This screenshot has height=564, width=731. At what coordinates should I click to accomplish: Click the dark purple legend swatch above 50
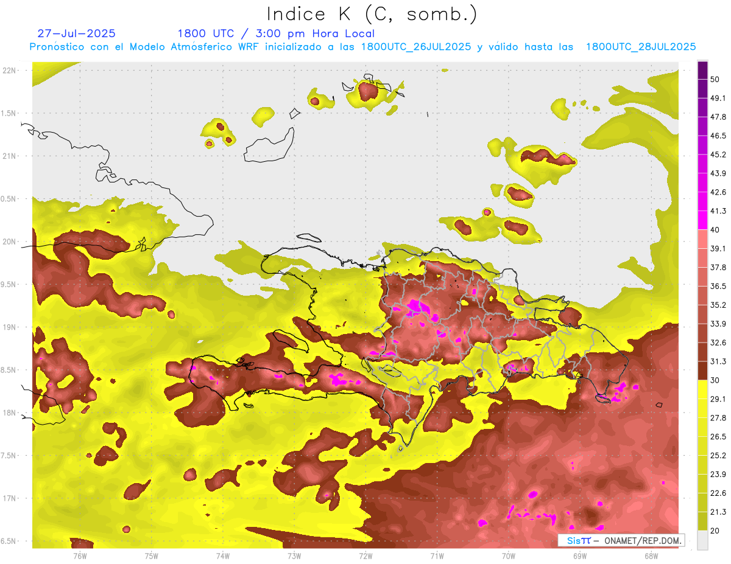(x=703, y=70)
